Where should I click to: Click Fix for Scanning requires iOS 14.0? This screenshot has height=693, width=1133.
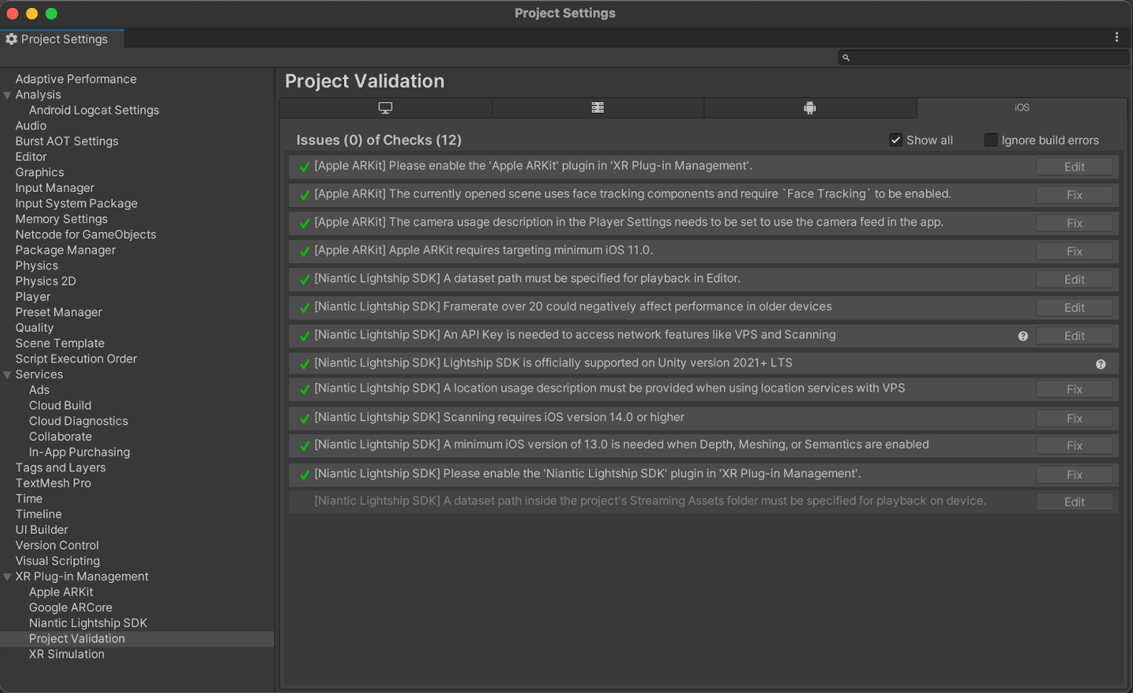click(1074, 418)
